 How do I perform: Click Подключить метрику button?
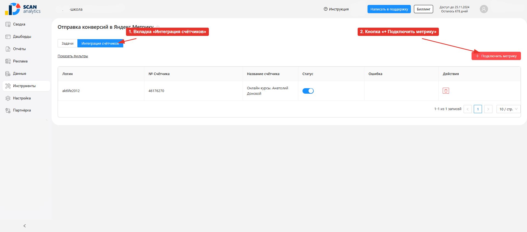[496, 56]
